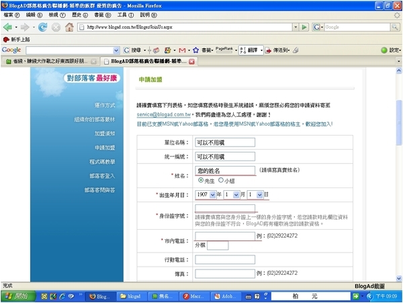Open the birth month dropdown
Viewport: 403px width, 303px height.
(x=236, y=195)
